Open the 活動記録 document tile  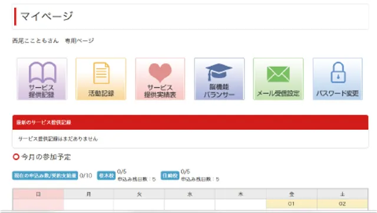(x=101, y=79)
